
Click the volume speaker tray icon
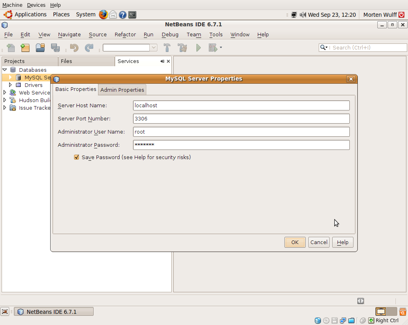coord(303,15)
